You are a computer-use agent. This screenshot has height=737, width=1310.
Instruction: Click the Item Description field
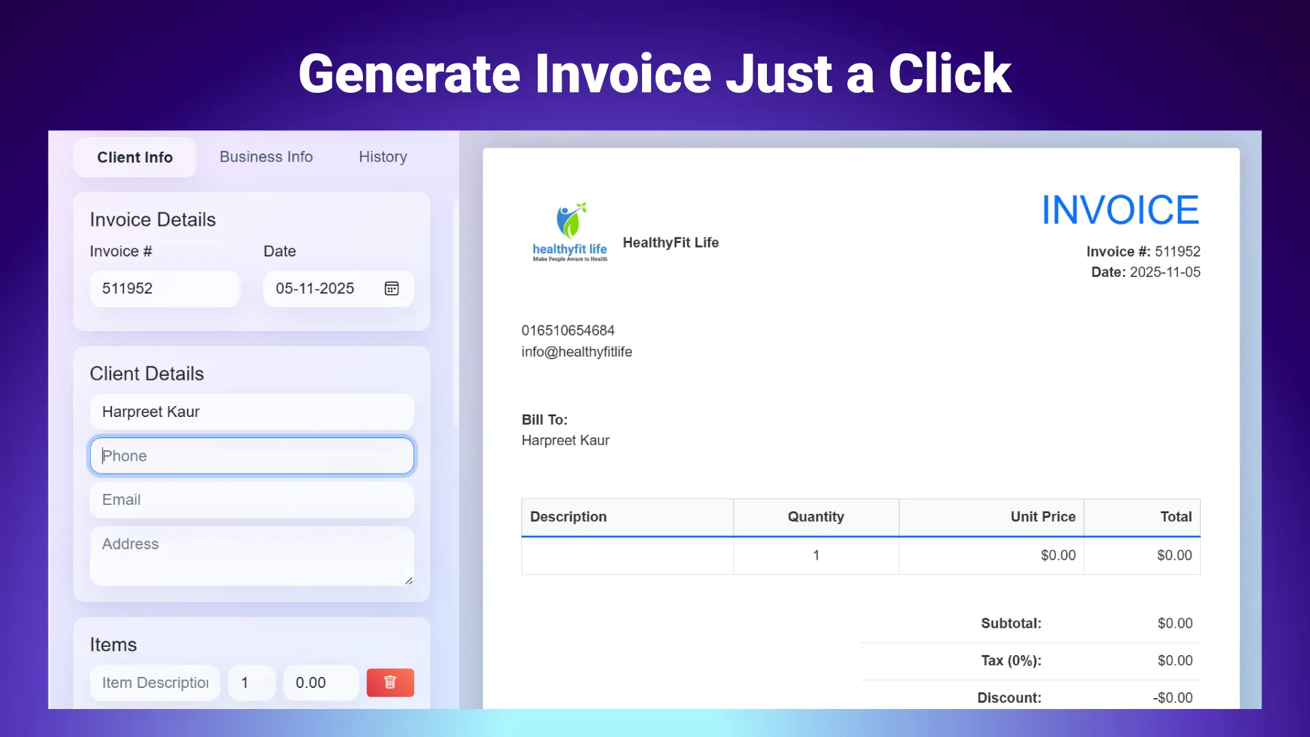tap(154, 682)
